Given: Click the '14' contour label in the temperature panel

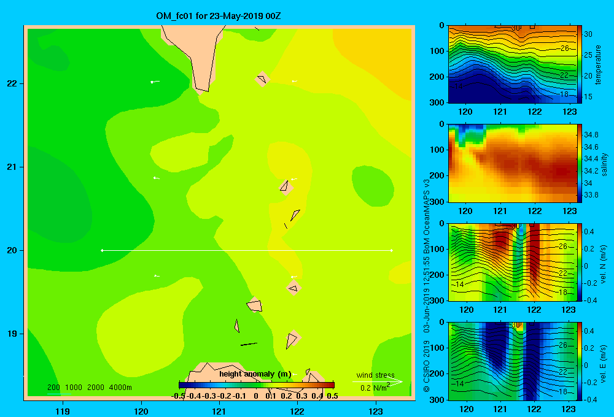Looking at the screenshot, I should (x=459, y=86).
